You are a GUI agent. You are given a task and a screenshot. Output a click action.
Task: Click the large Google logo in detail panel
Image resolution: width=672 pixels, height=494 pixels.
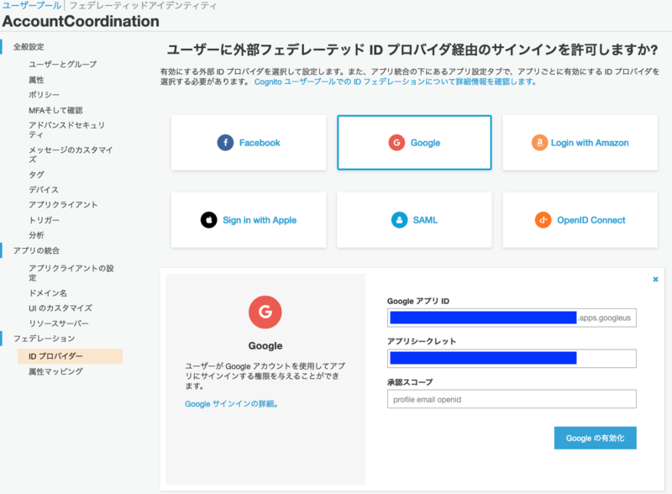[265, 313]
